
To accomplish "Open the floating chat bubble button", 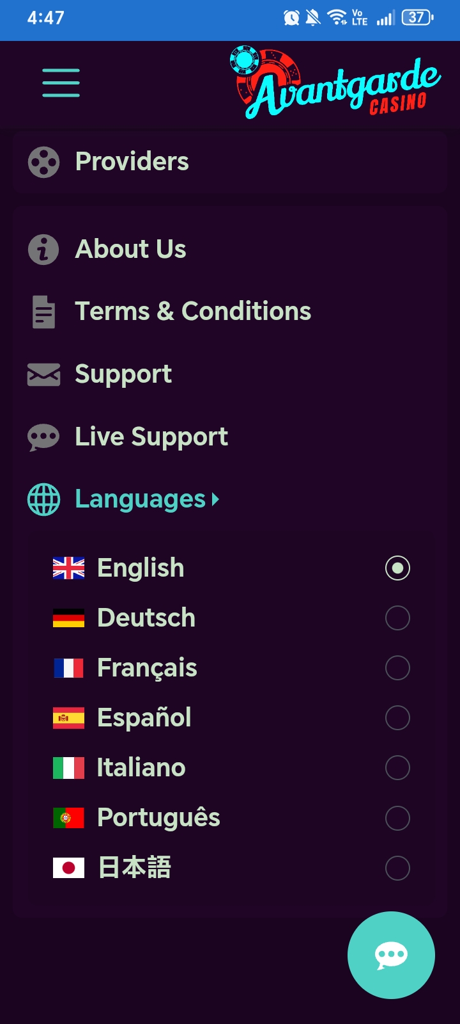I will pyautogui.click(x=391, y=955).
